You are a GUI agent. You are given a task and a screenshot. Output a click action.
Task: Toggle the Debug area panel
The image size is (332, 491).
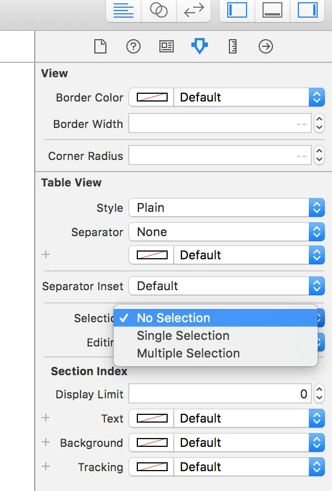click(272, 10)
